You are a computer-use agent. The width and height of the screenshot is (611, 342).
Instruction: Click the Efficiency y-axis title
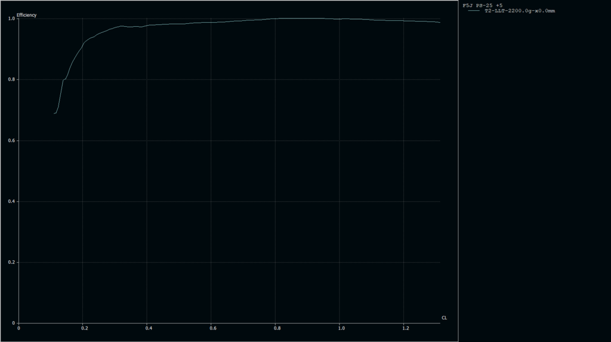[x=27, y=14]
